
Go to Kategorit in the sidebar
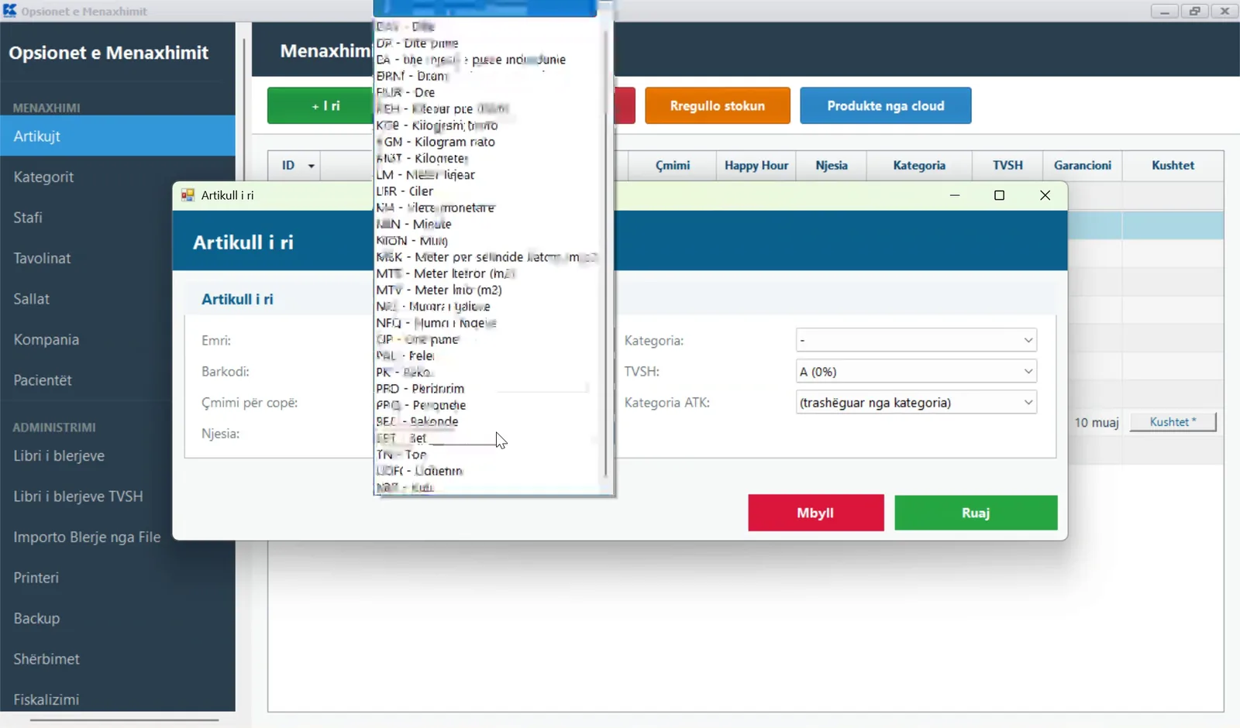[x=118, y=177]
